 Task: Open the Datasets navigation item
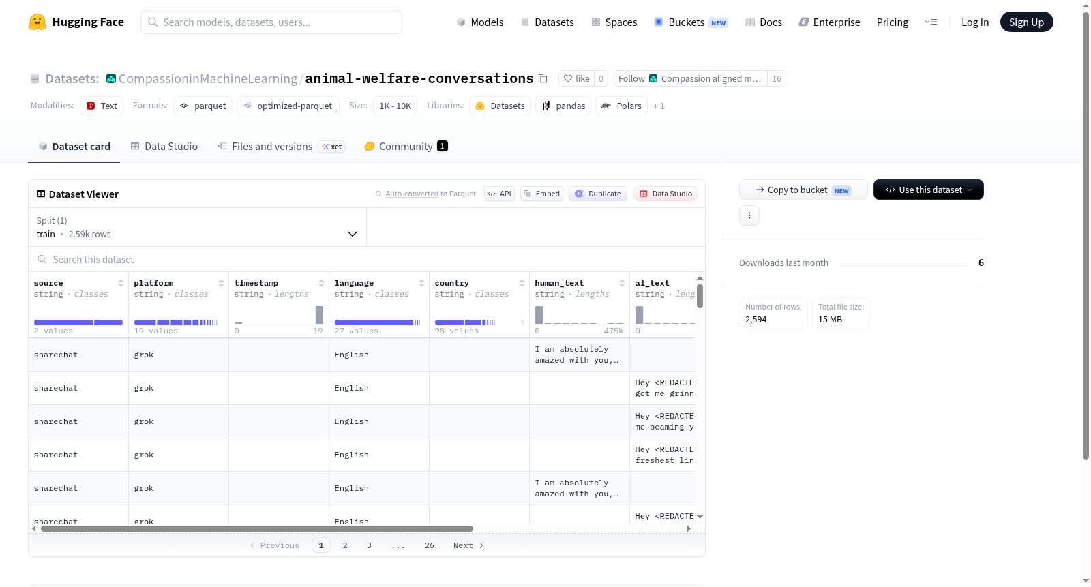pyautogui.click(x=547, y=22)
